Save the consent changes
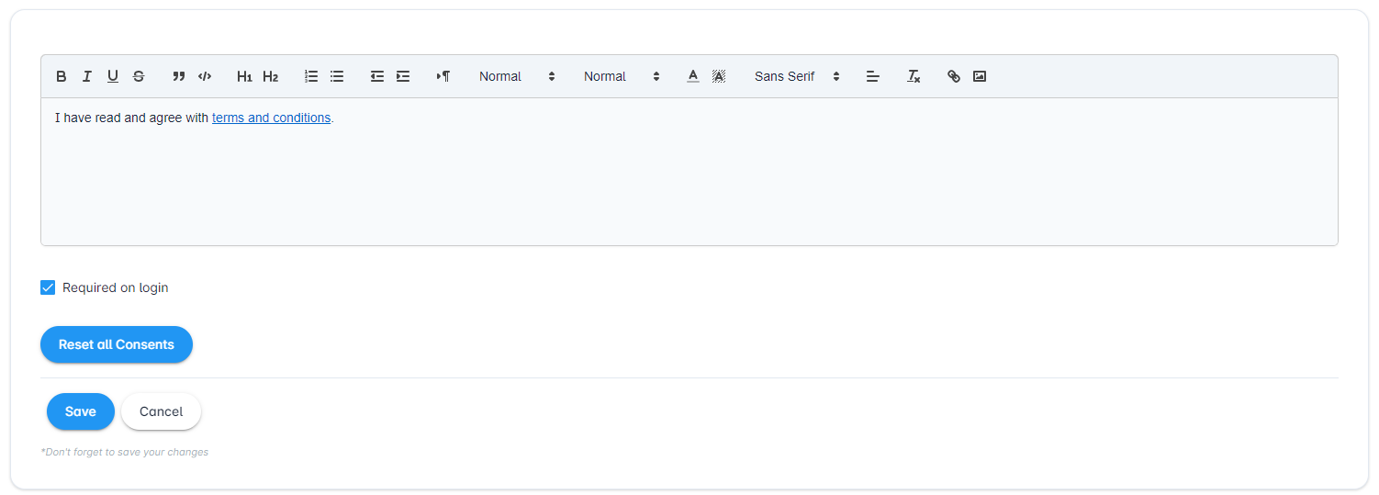The image size is (1379, 495). [x=81, y=411]
